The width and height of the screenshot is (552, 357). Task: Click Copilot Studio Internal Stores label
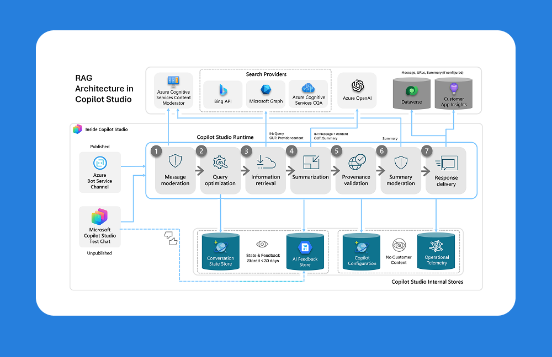[x=427, y=282]
